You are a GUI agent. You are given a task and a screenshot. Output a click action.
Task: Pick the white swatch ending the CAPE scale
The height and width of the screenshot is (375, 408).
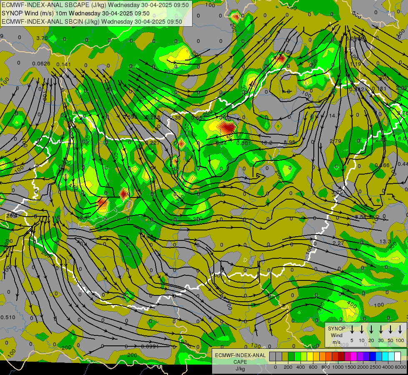click(398, 357)
